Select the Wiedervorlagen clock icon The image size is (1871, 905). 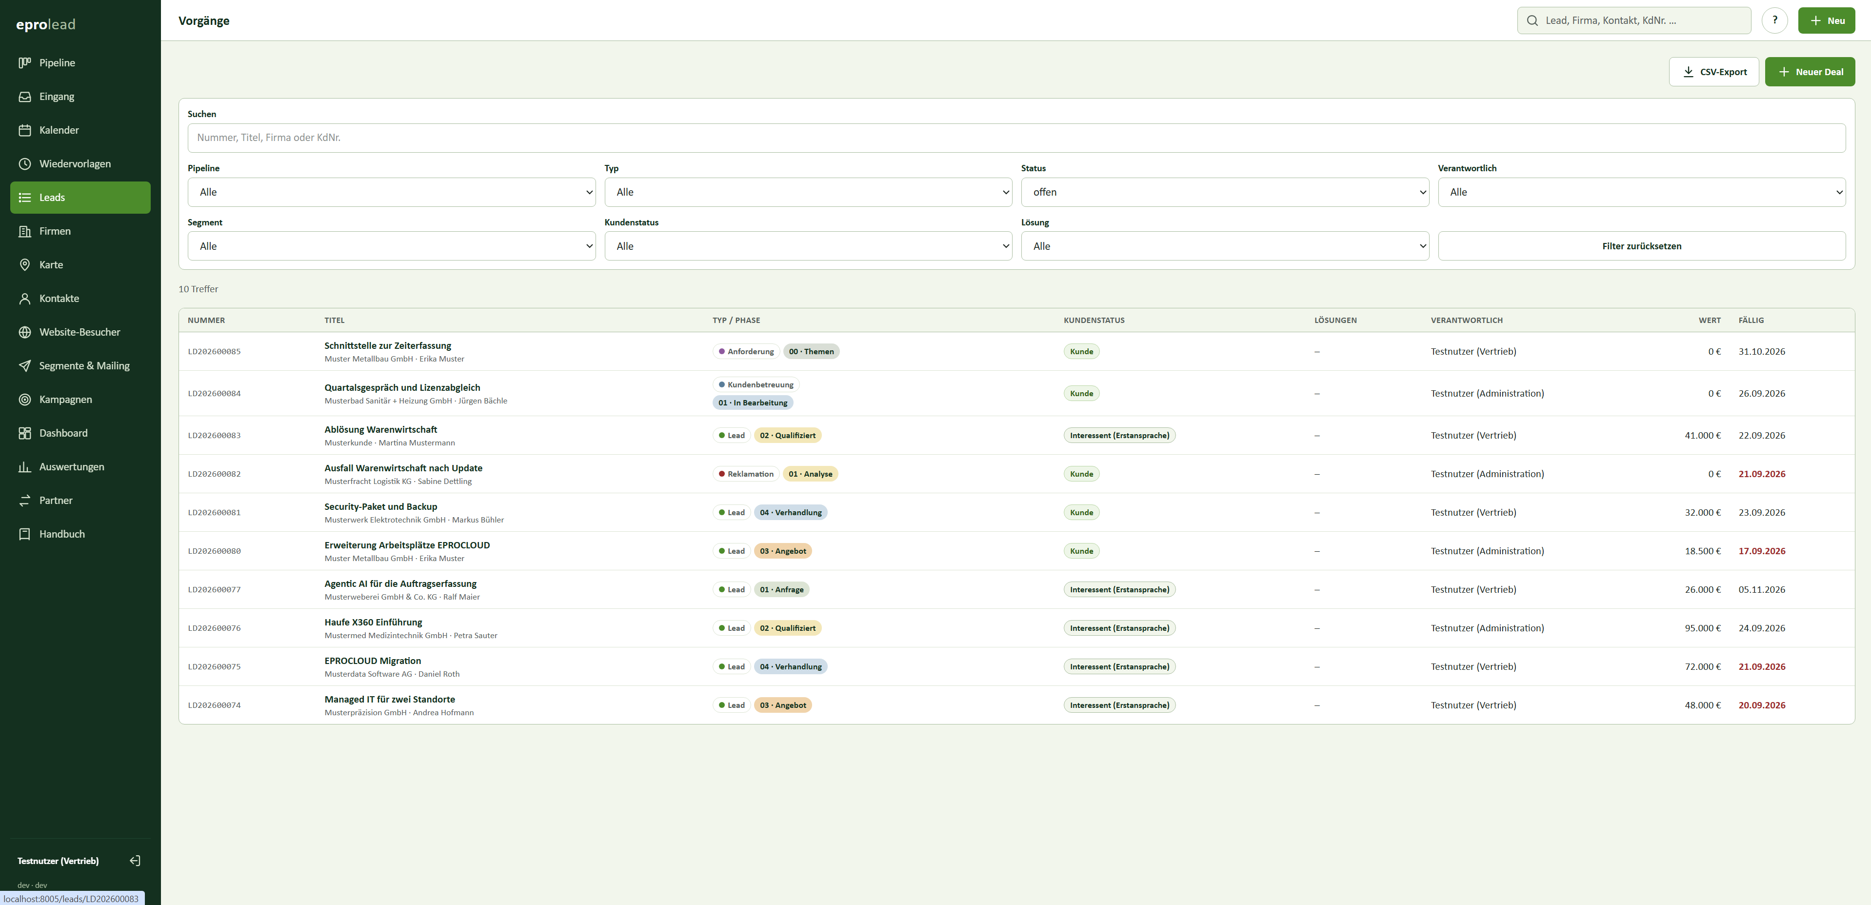[25, 163]
